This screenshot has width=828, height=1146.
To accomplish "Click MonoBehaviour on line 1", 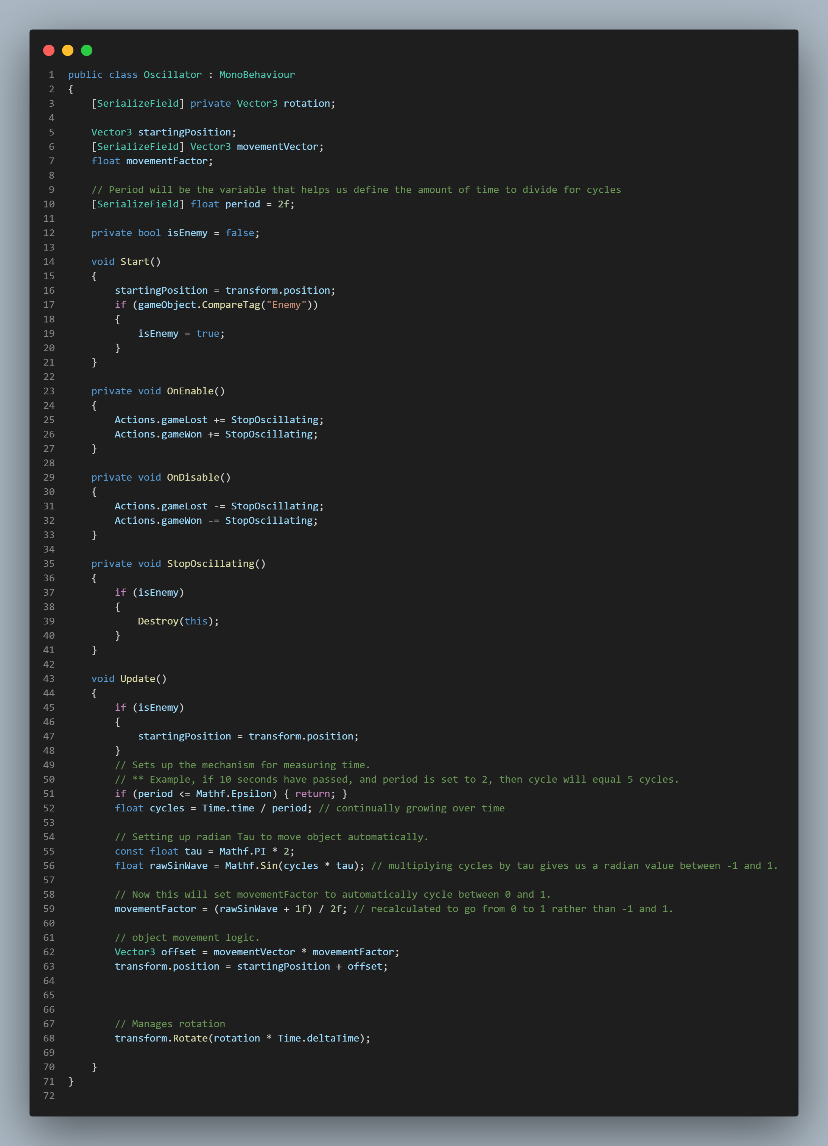I will [257, 75].
